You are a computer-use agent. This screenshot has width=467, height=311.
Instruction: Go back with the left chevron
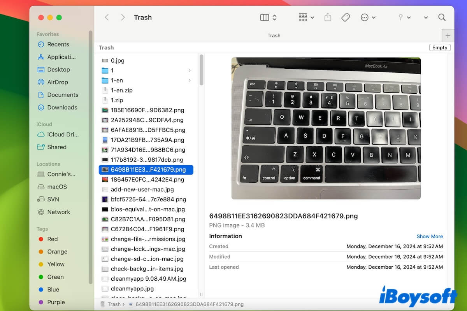[x=107, y=17]
